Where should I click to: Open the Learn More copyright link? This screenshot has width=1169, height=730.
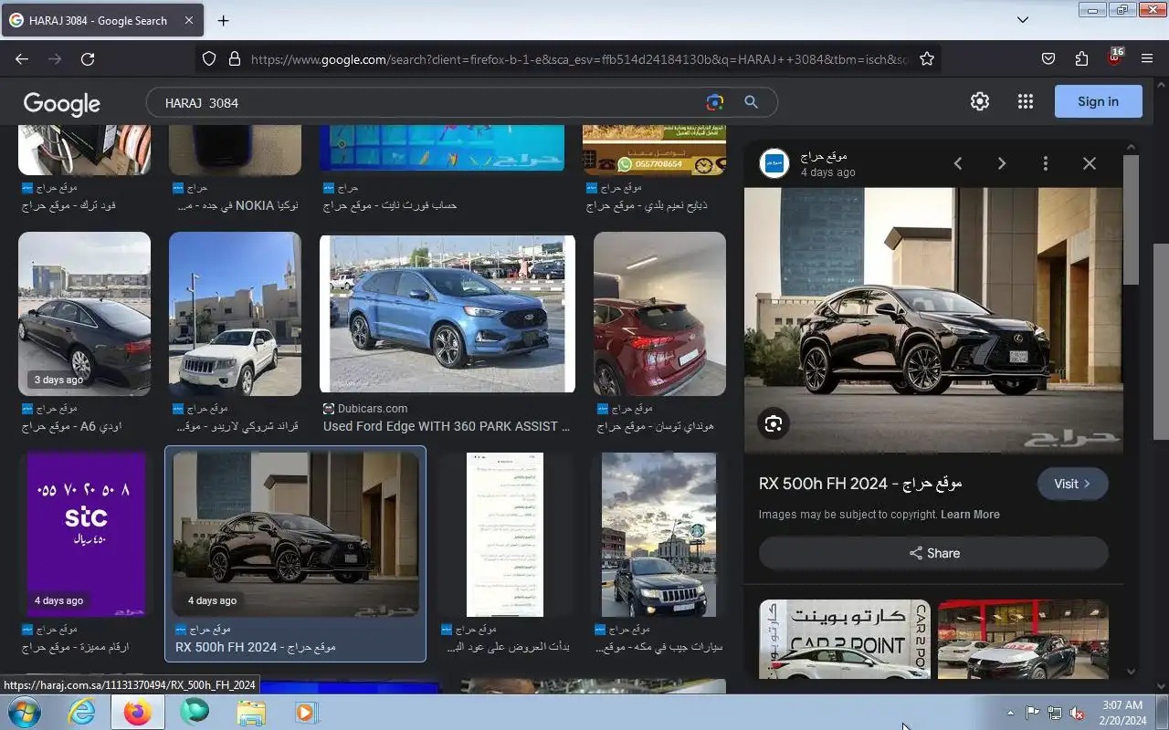tap(970, 515)
